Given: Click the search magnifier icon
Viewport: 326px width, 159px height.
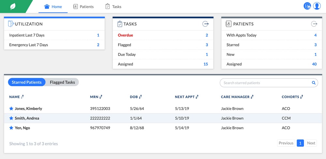Looking at the screenshot, I should click(314, 83).
